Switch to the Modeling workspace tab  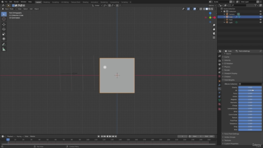coord(46,2)
